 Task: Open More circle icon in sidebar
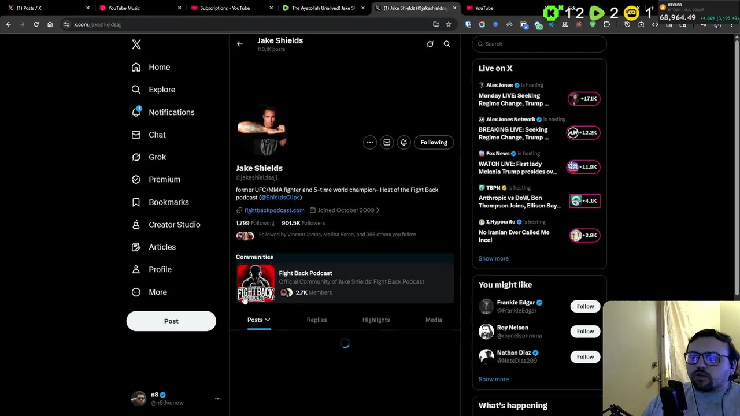click(x=136, y=292)
